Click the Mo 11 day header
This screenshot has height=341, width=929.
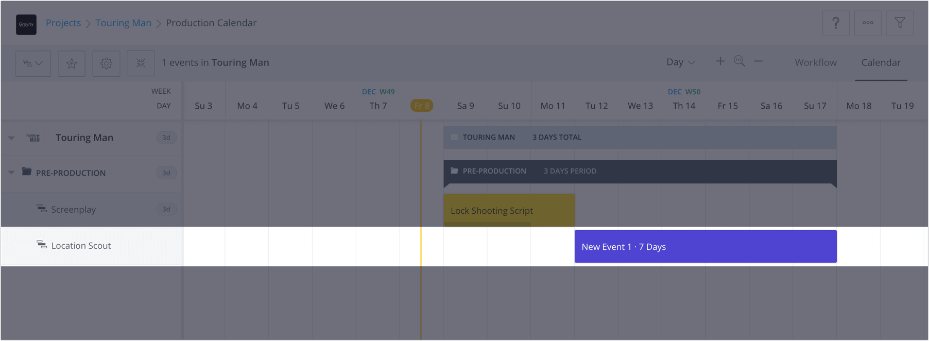coord(553,106)
